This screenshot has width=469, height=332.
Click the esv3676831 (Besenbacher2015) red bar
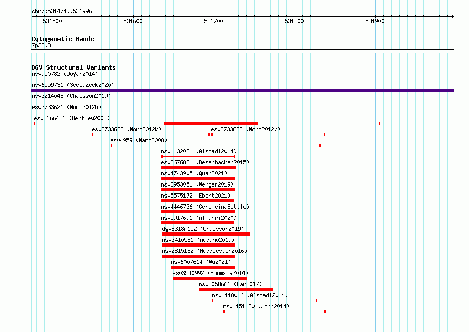coord(199,168)
